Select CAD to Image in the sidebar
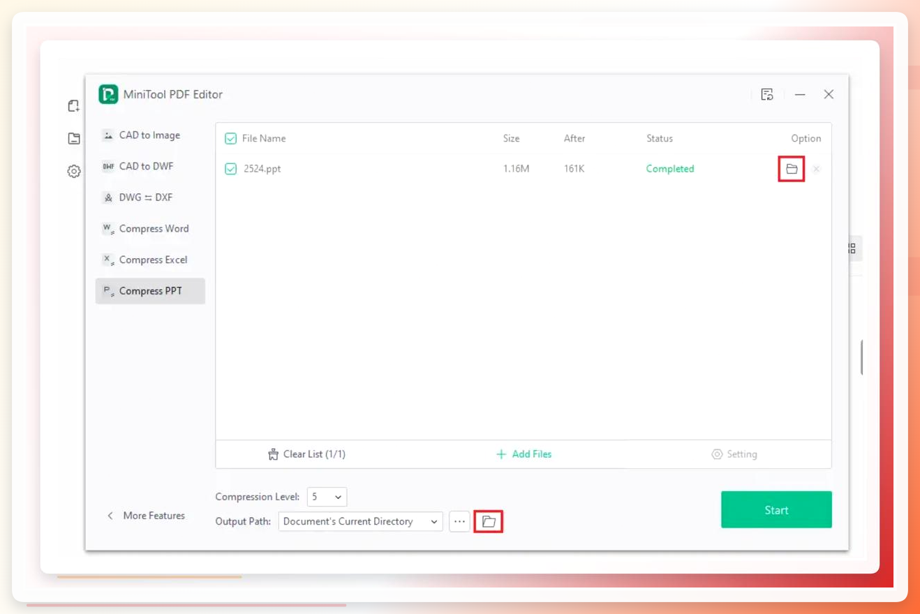This screenshot has height=614, width=920. pos(150,135)
